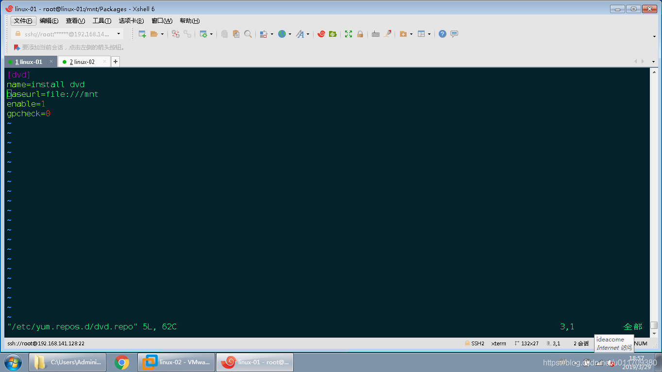Click the New session icon

point(142,34)
